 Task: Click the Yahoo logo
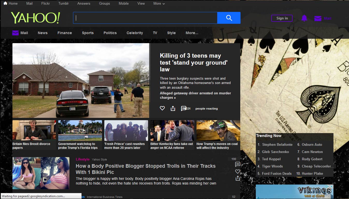pyautogui.click(x=35, y=18)
